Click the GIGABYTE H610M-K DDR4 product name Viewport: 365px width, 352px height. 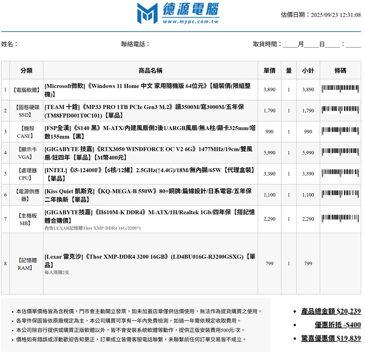point(150,216)
